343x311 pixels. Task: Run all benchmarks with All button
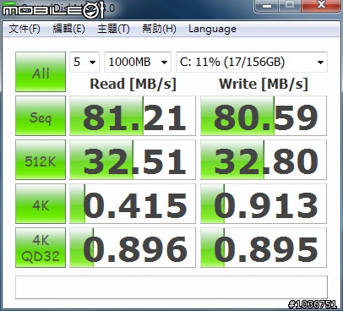click(41, 72)
